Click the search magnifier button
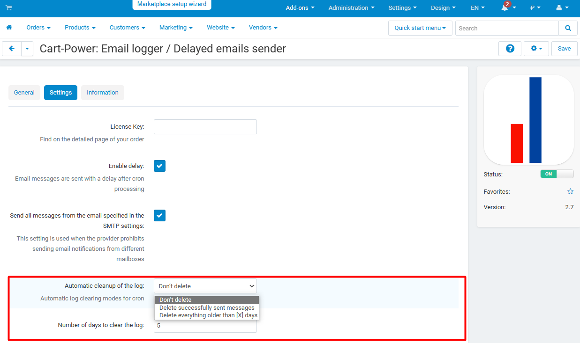Image resolution: width=580 pixels, height=343 pixels. (x=568, y=28)
